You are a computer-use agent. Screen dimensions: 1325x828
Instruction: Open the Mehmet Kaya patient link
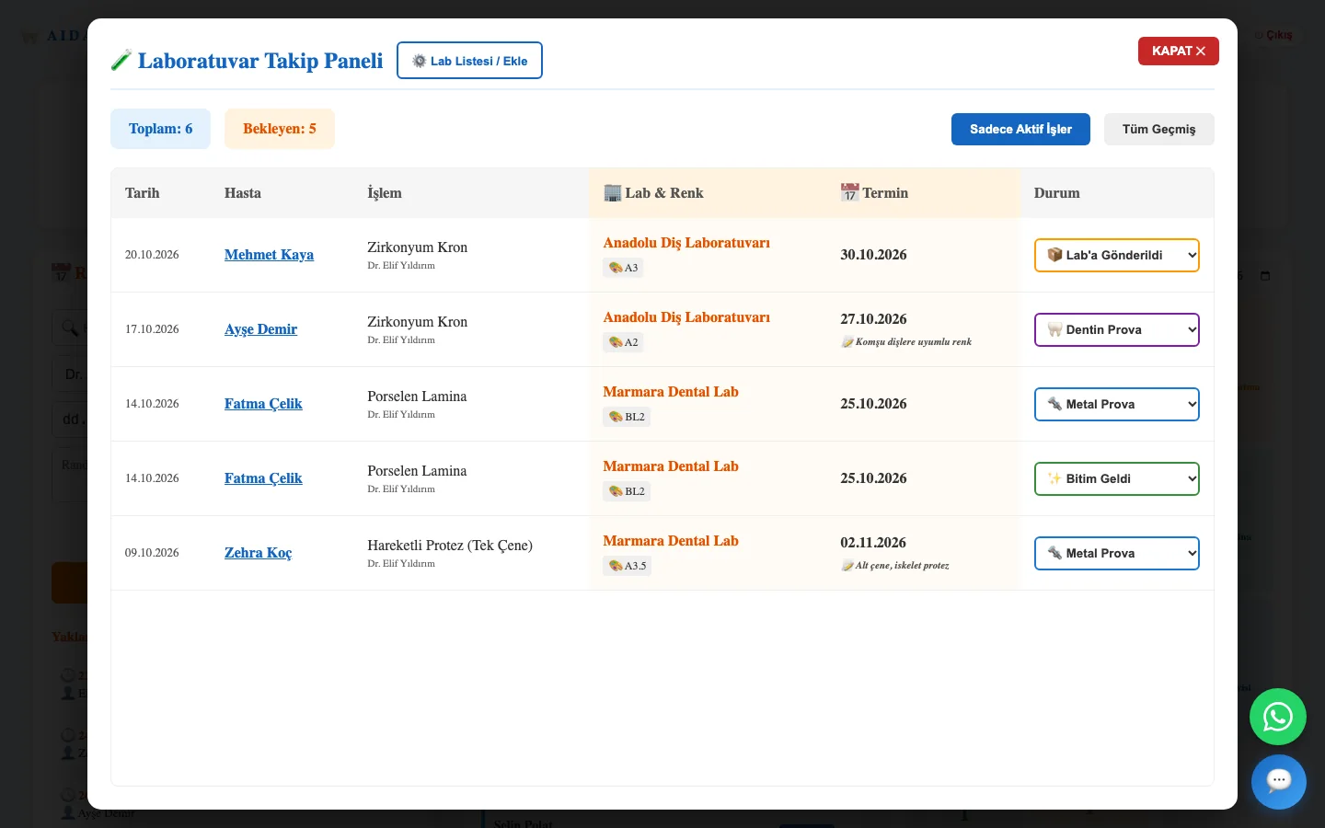tap(269, 255)
